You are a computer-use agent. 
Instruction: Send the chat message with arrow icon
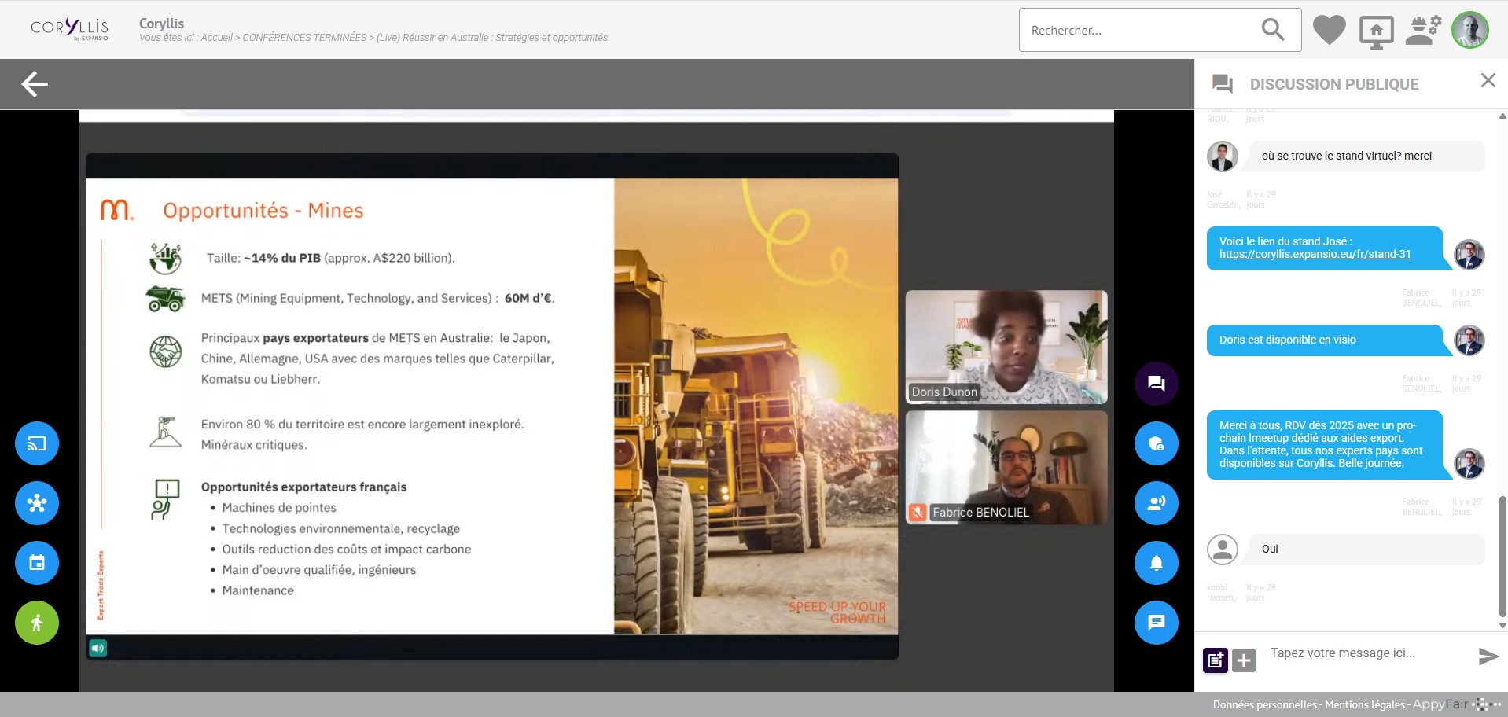(1488, 656)
